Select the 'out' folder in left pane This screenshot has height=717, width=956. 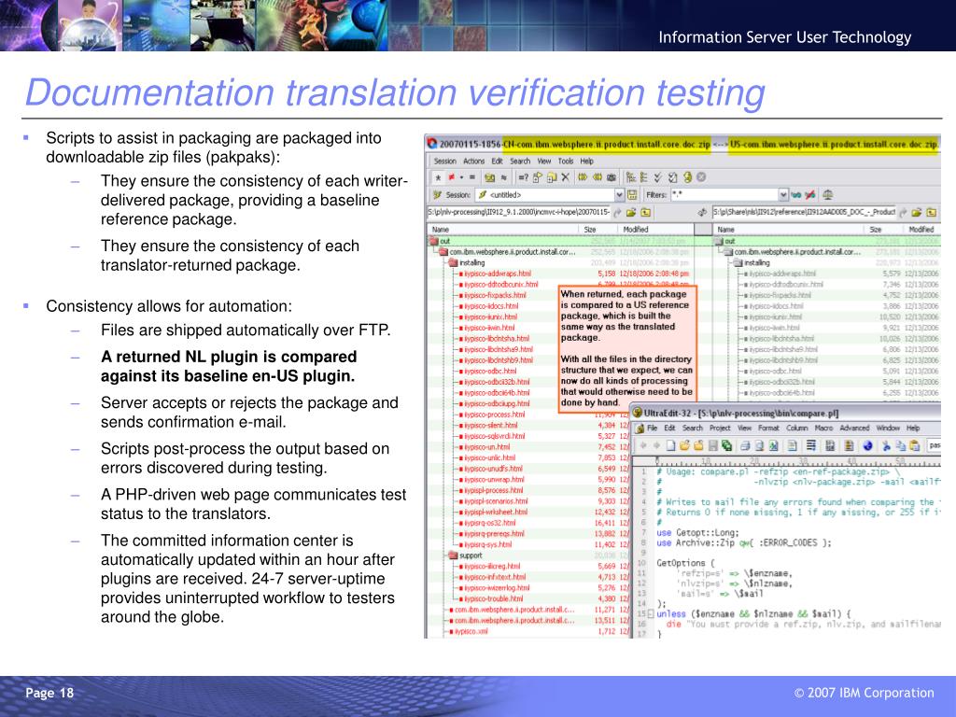coord(445,241)
